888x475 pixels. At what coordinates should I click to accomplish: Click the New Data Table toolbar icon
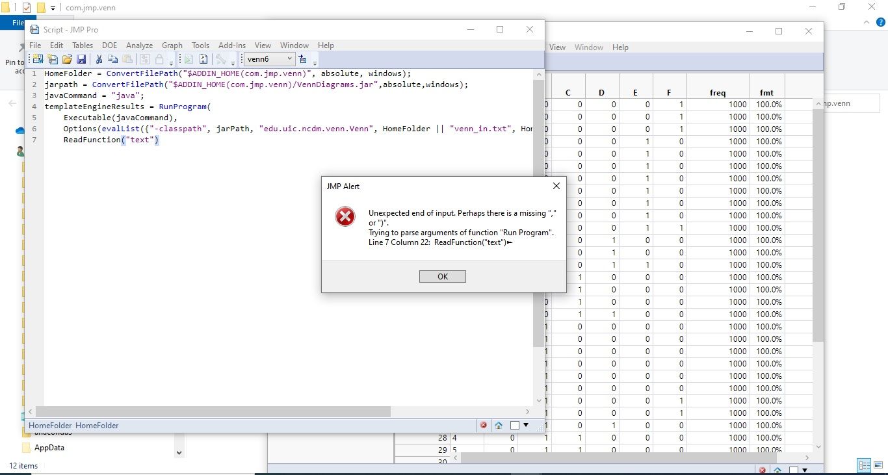tap(37, 59)
